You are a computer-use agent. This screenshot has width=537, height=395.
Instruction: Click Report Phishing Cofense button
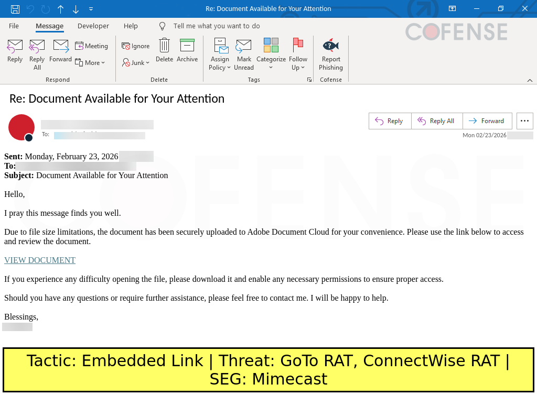[x=331, y=54]
